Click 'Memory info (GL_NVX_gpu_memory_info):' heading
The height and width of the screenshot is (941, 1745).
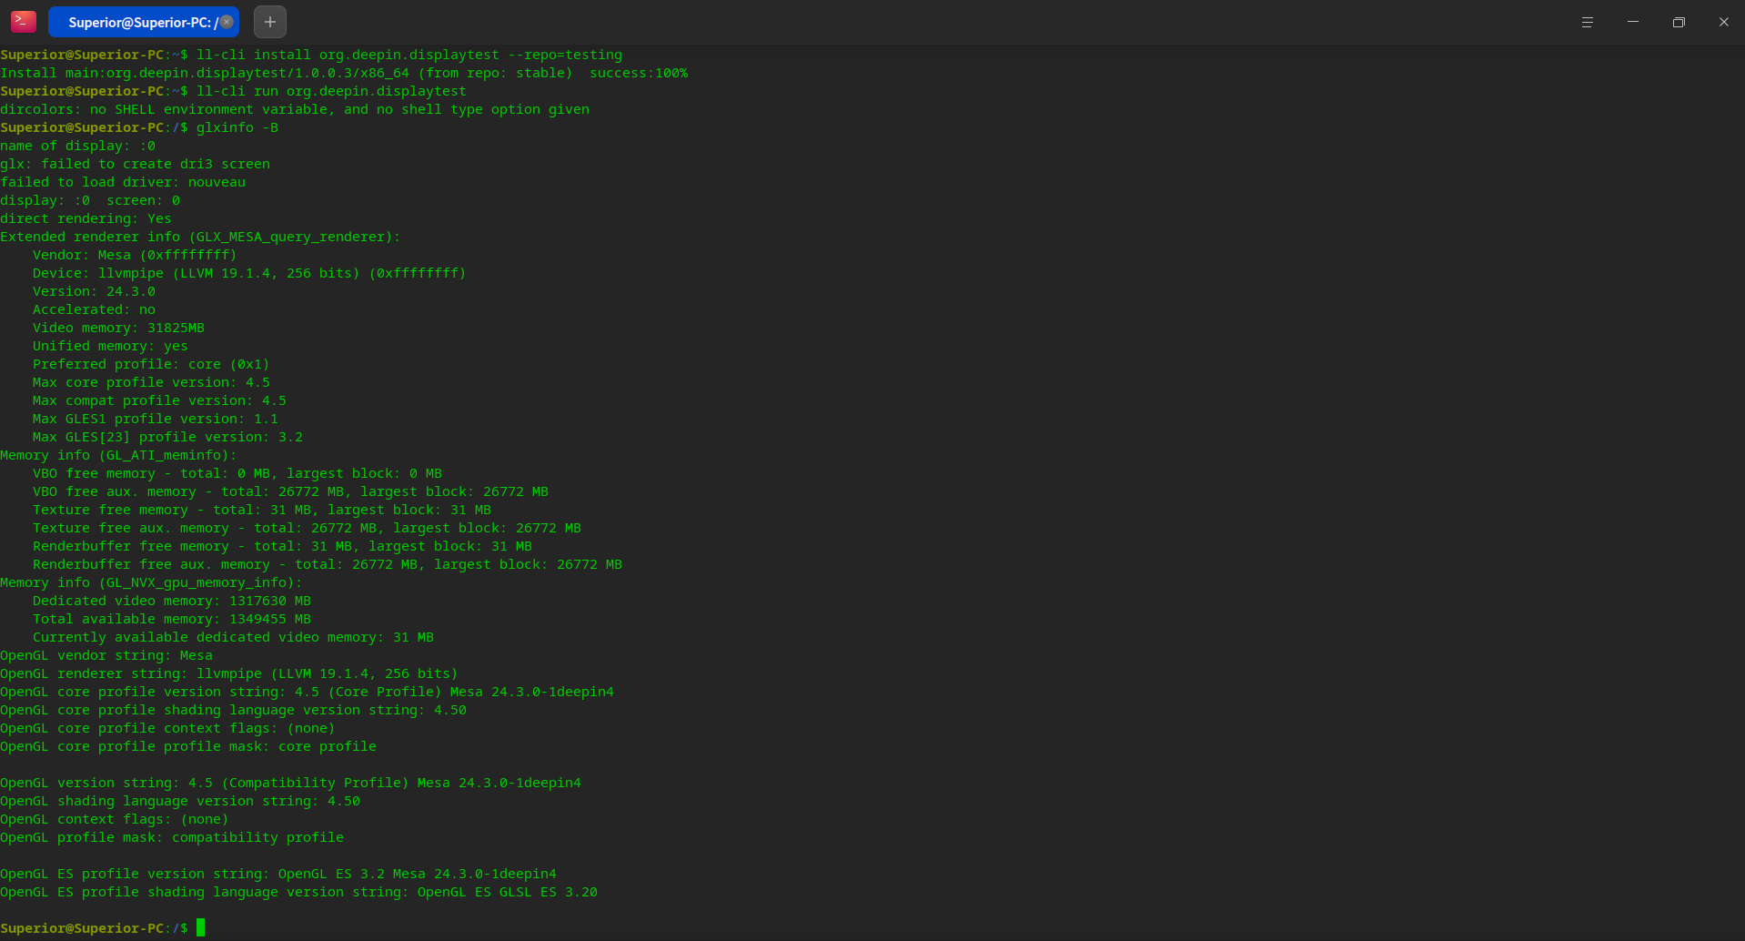pos(151,582)
